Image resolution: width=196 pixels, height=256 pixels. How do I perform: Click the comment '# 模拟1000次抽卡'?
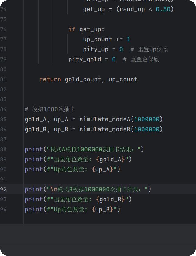(50, 109)
